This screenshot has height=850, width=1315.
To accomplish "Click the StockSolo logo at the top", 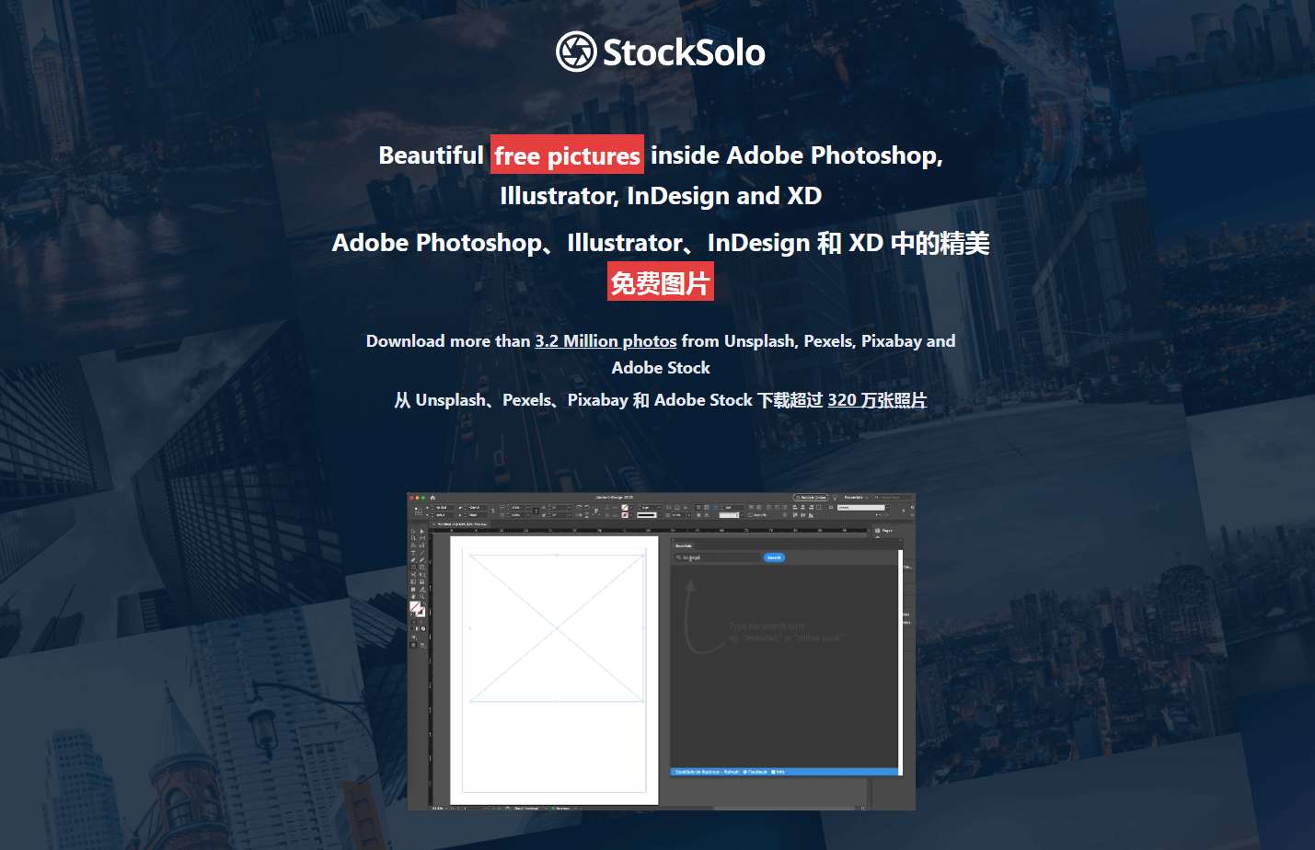I will [x=661, y=52].
